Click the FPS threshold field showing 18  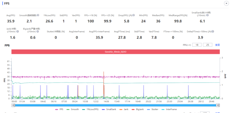pyautogui.click(x=197, y=45)
